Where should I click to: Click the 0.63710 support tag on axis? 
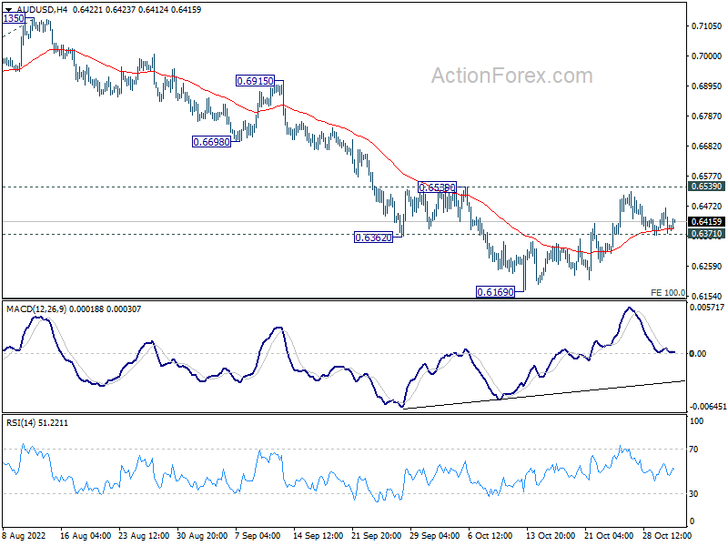(x=706, y=234)
